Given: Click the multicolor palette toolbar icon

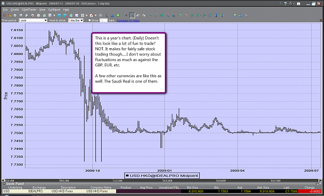Looking at the screenshot, I should pyautogui.click(x=234, y=16).
